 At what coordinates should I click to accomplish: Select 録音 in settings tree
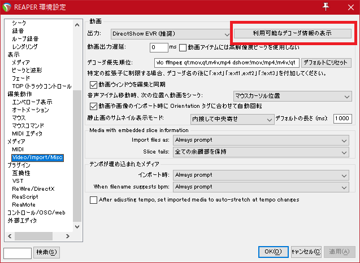18,30
